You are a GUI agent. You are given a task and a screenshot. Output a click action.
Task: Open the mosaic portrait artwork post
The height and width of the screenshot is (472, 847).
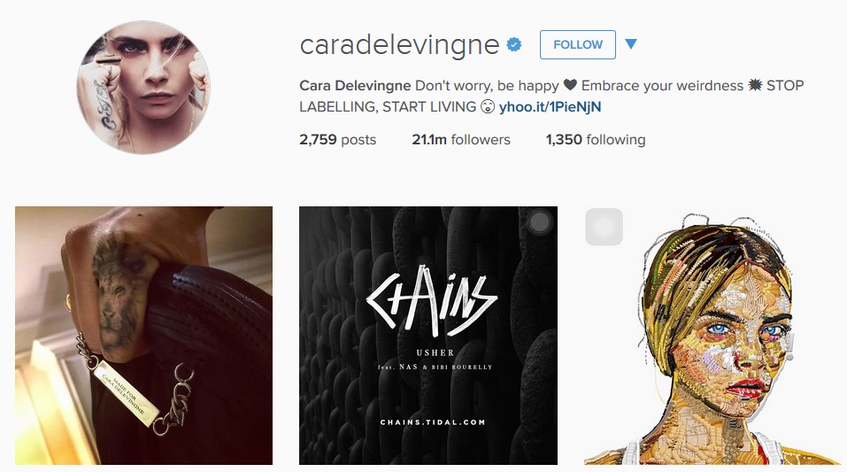[x=712, y=336]
